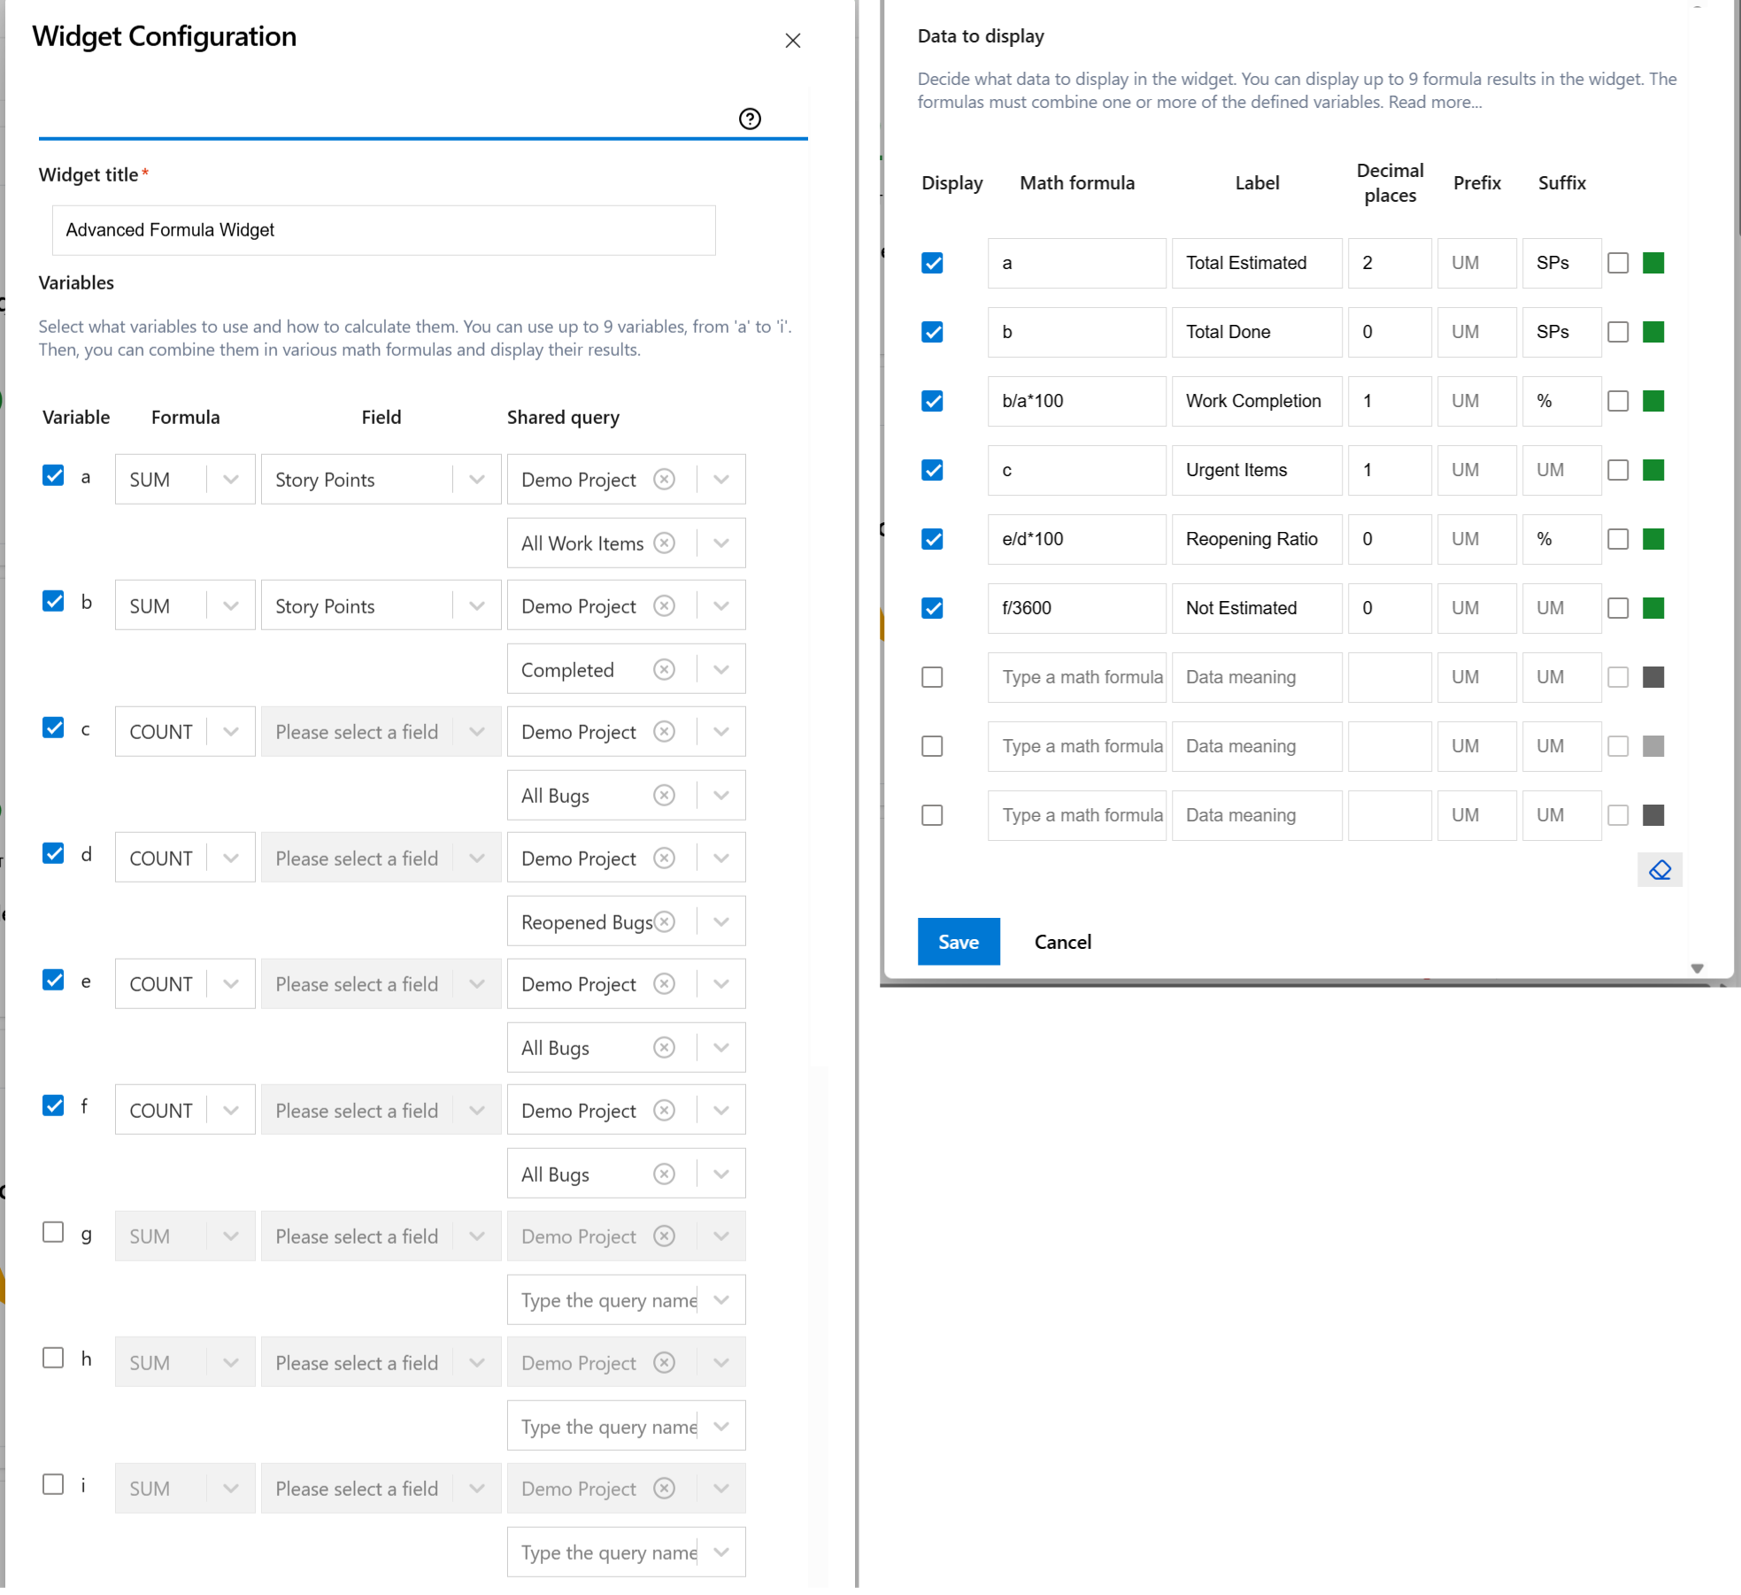Remove the Completed query chip for variable b

(665, 669)
